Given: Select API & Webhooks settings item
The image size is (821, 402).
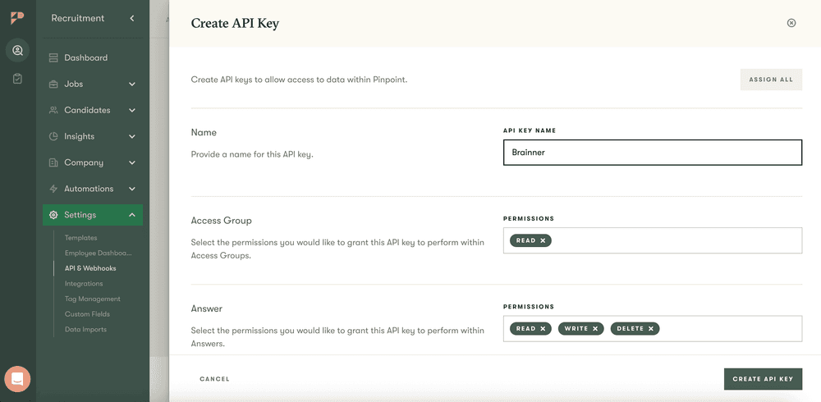Looking at the screenshot, I should click(90, 268).
